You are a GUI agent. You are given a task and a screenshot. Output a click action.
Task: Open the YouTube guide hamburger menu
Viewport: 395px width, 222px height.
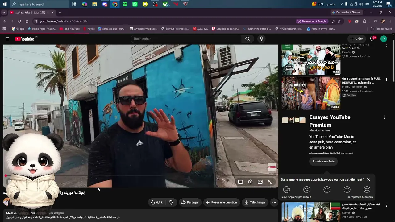[x=7, y=39]
